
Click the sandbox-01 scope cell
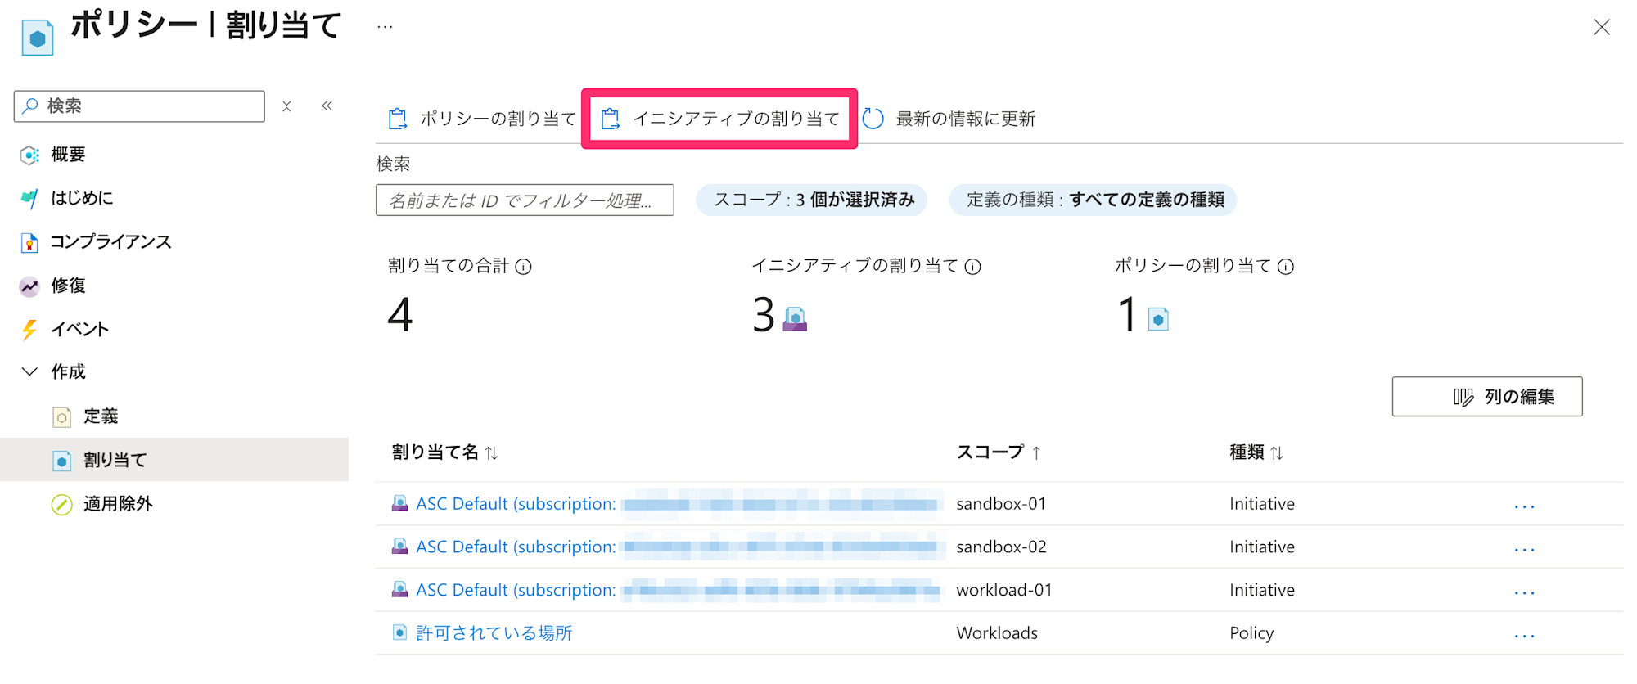coord(1001,504)
